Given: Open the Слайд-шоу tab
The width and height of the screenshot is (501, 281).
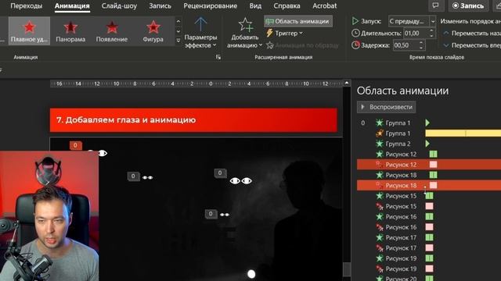Looking at the screenshot, I should pyautogui.click(x=119, y=5).
